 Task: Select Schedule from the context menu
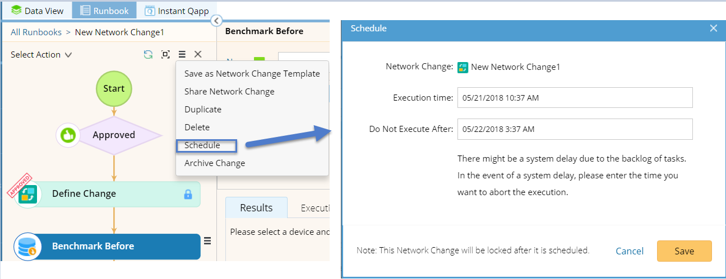pos(202,145)
